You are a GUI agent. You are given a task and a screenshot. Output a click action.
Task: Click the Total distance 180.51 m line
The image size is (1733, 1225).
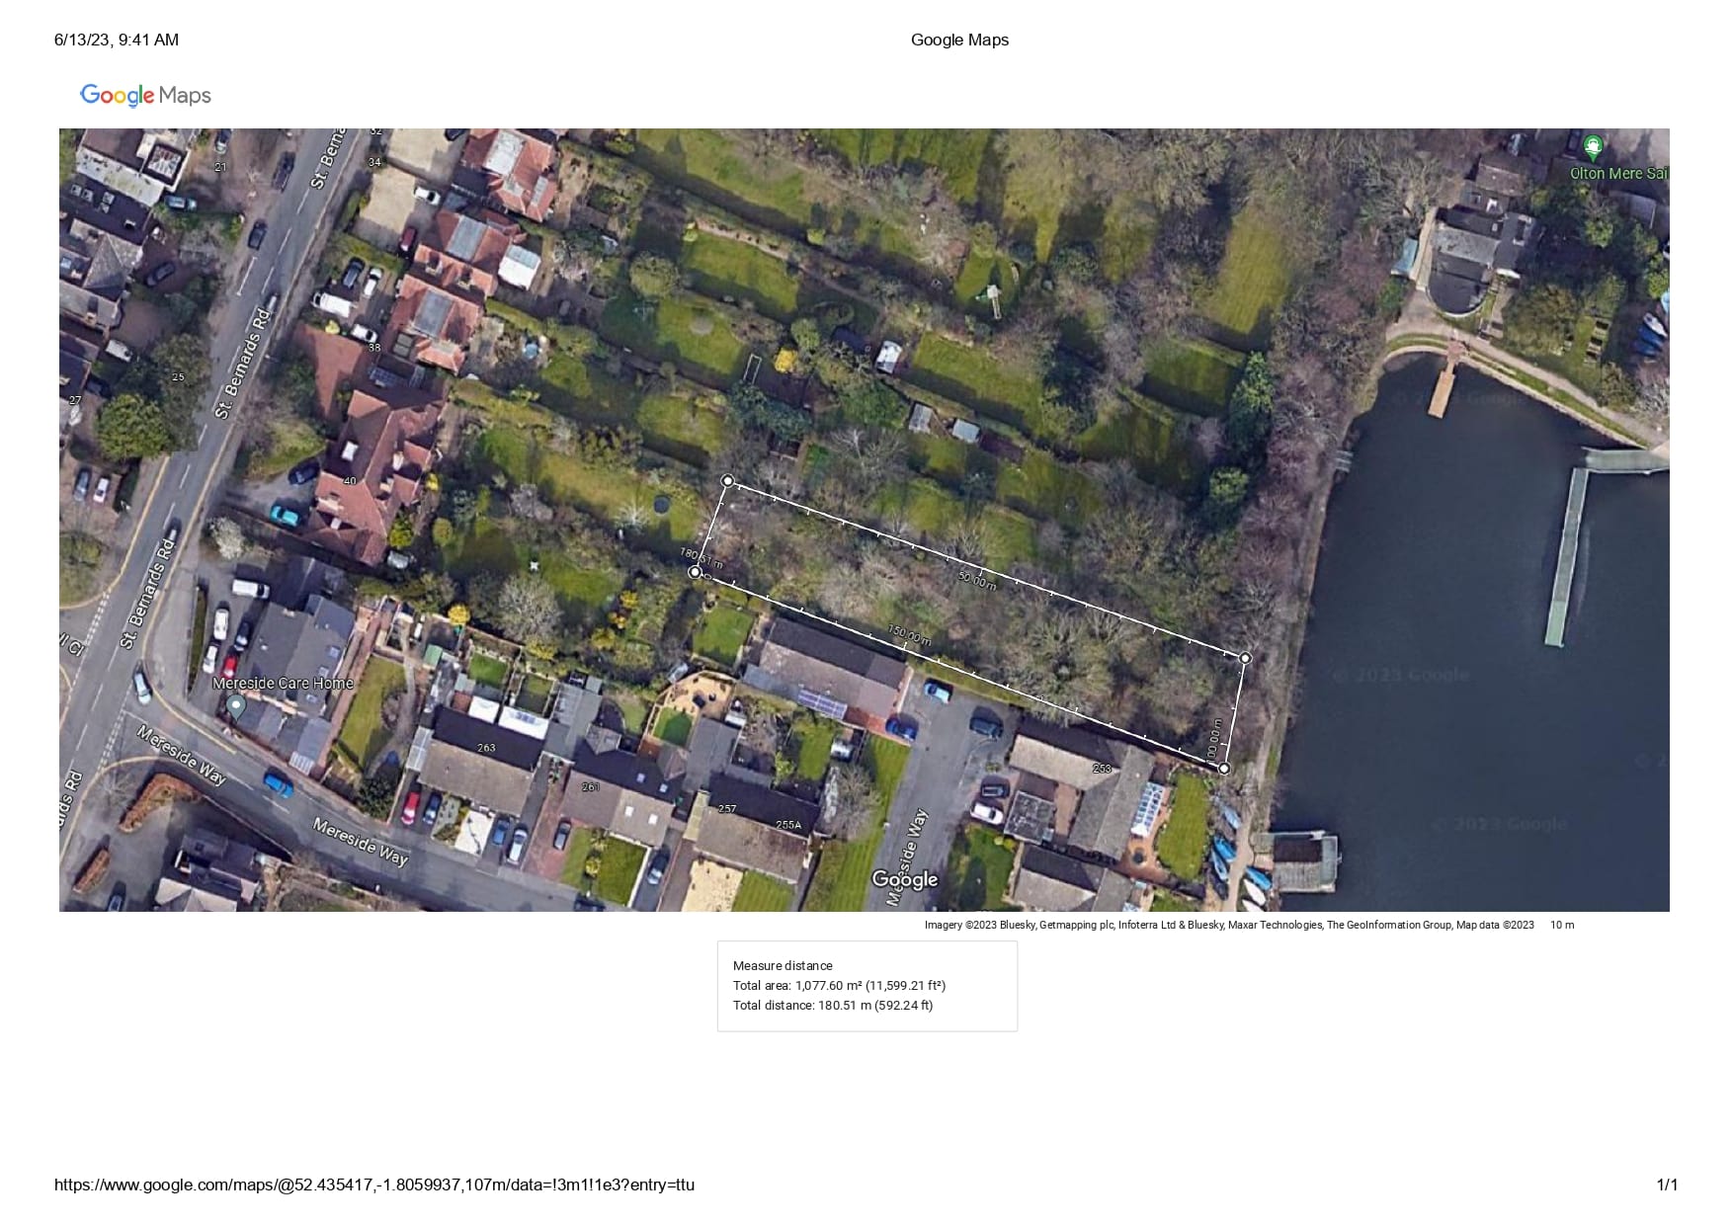[833, 1005]
